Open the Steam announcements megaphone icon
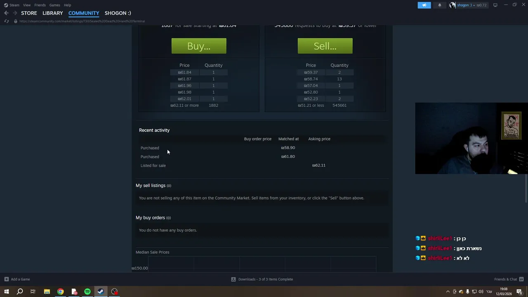The image size is (528, 297). click(x=424, y=5)
